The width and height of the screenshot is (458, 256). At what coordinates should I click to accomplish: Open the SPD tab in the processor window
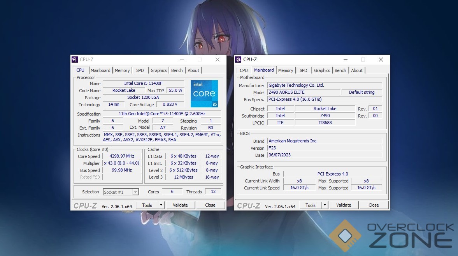click(140, 70)
